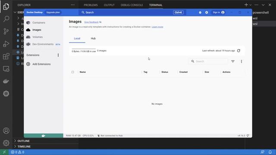Viewport: 276px width, 155px height.
Task: Open the terminal panel more actions ellipsis
Action: (257, 5)
